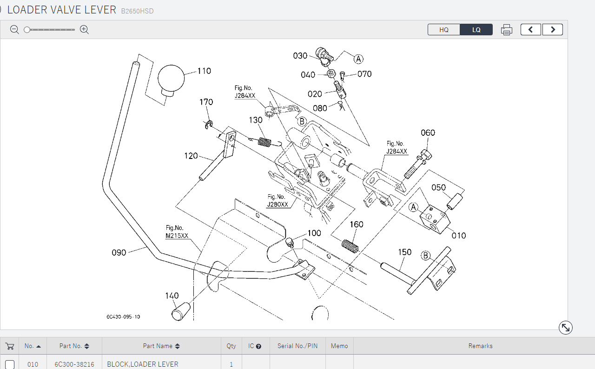
Task: Click the Remarks column header
Action: coord(480,346)
